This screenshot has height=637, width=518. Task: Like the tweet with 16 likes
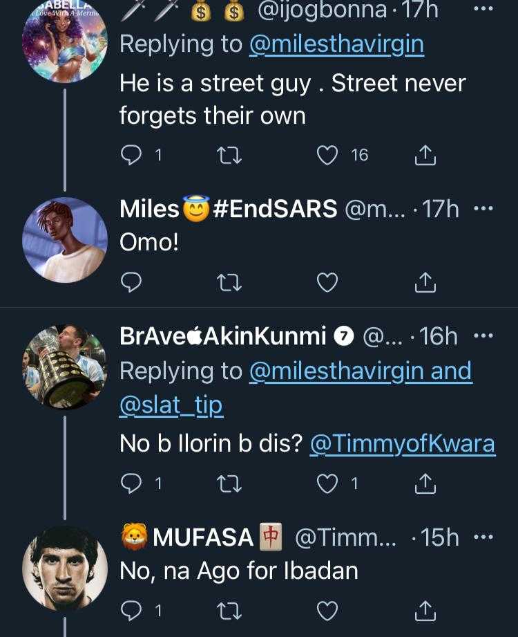coord(327,156)
